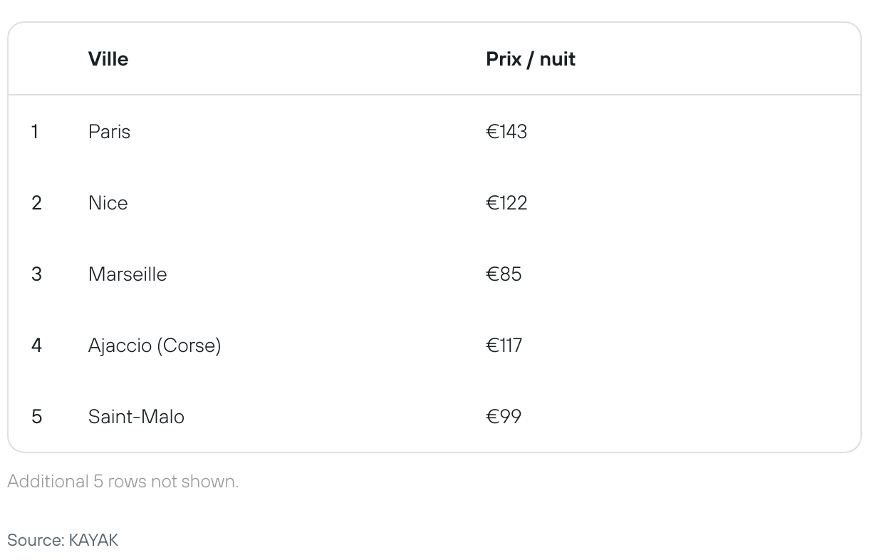Select the Marseille city cell
The width and height of the screenshot is (869, 560).
128,274
